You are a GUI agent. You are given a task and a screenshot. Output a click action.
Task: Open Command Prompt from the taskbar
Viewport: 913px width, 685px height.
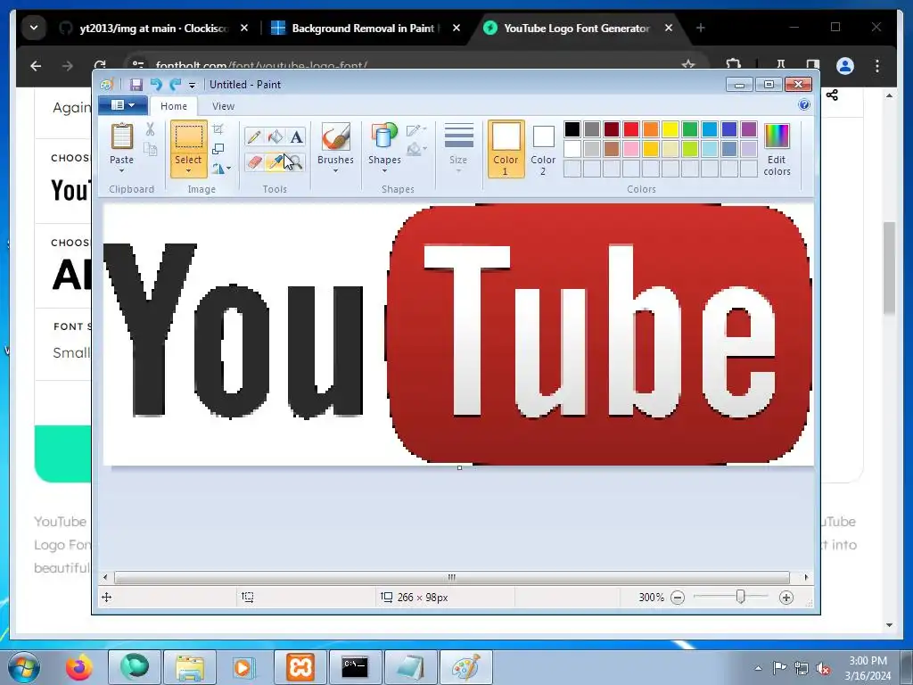(355, 667)
